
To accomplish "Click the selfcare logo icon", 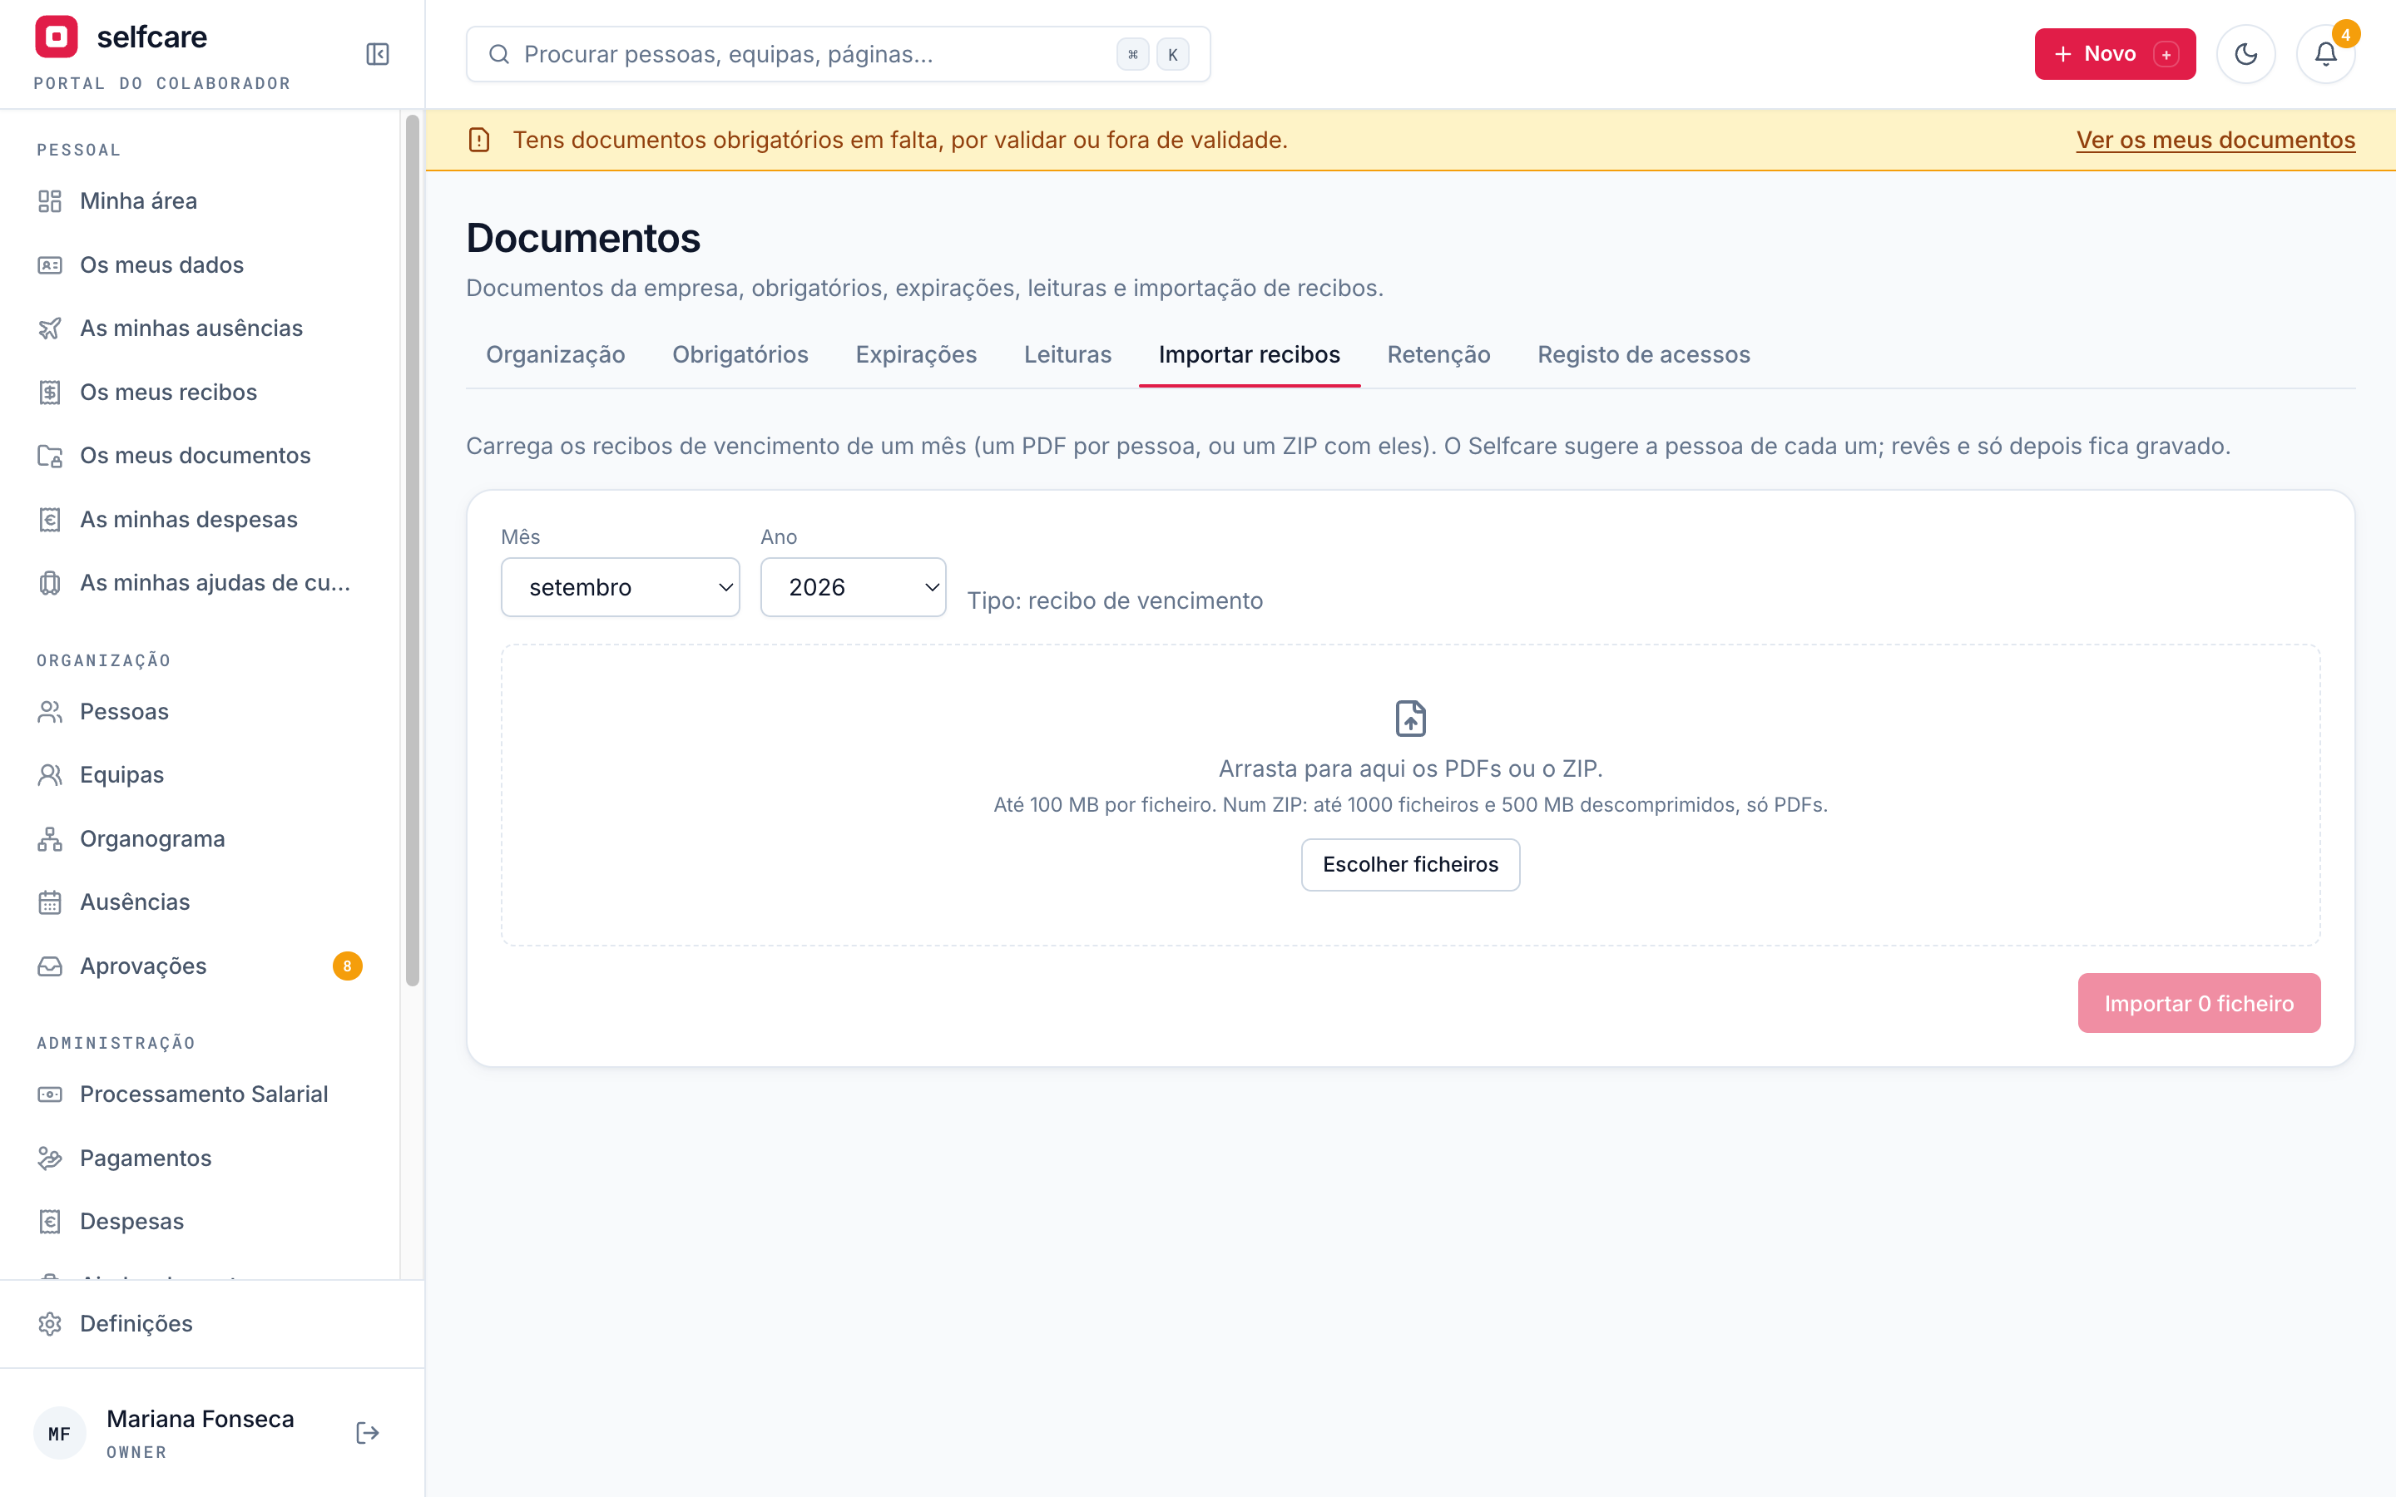I will (x=57, y=37).
